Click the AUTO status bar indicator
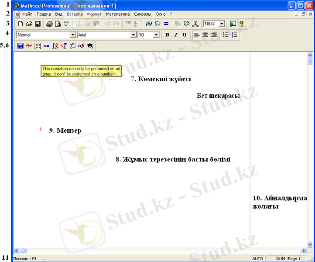 257,259
